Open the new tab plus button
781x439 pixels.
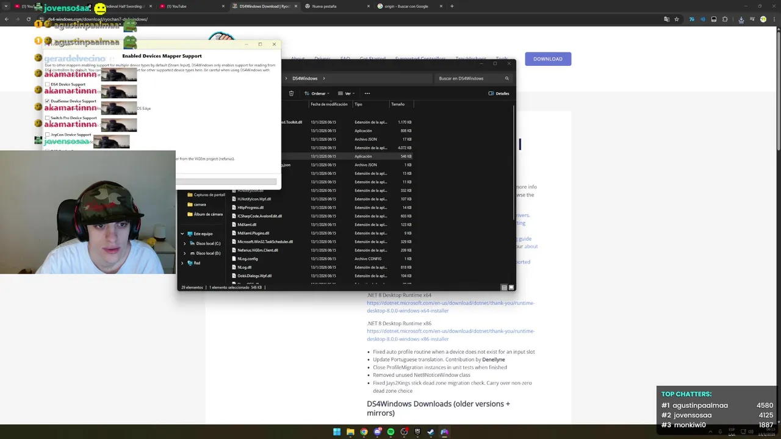[x=452, y=6]
